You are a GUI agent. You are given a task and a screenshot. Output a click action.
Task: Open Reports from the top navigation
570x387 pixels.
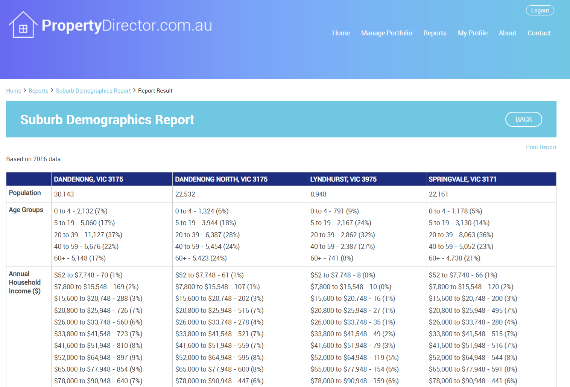[x=435, y=33]
